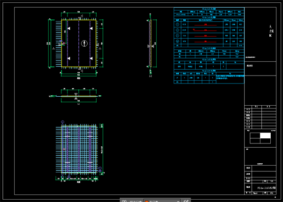
Task: Select circled number 2 in rebar table
Action: point(177,30)
